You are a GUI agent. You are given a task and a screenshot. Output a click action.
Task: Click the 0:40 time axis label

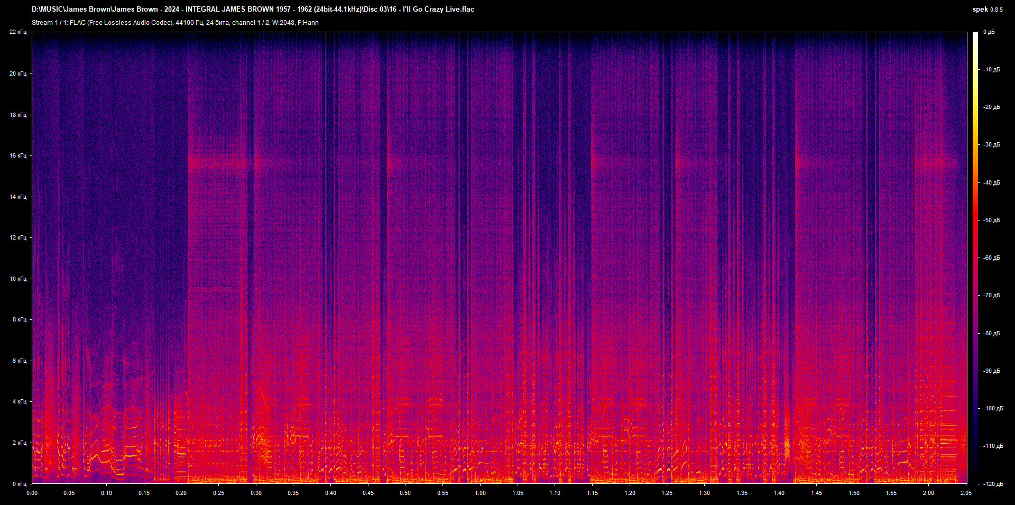click(331, 493)
